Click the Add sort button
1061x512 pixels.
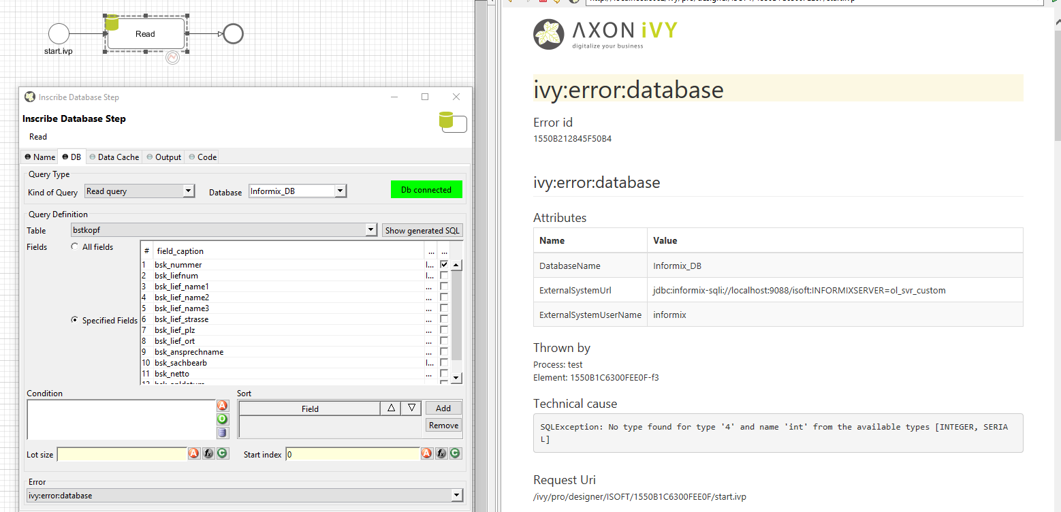pyautogui.click(x=443, y=408)
